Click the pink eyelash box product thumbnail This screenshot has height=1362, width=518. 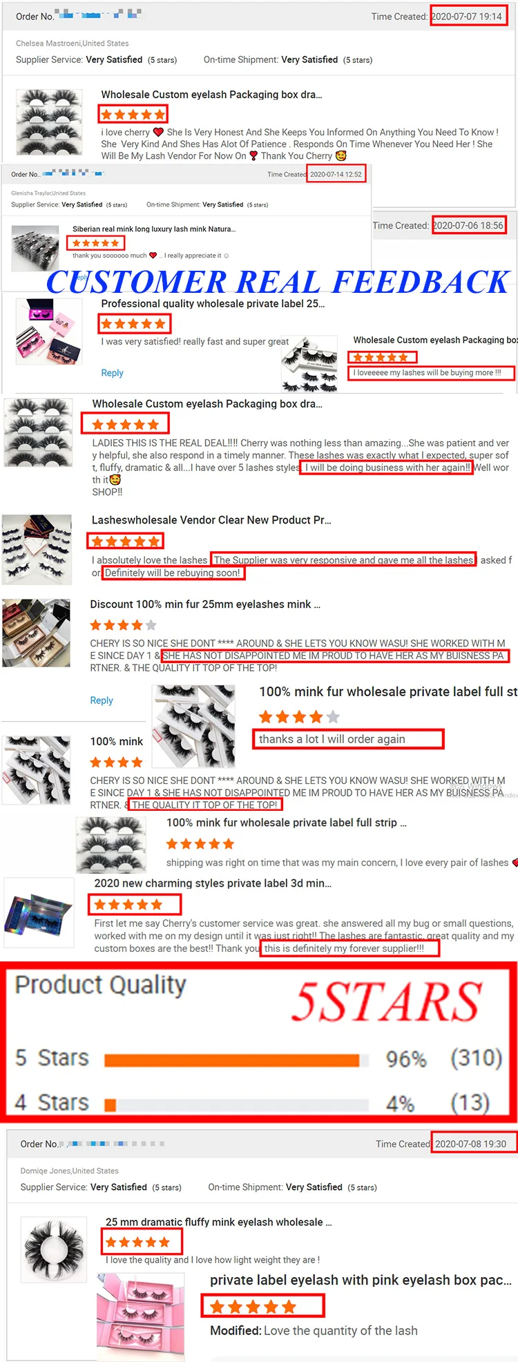coord(141,1316)
